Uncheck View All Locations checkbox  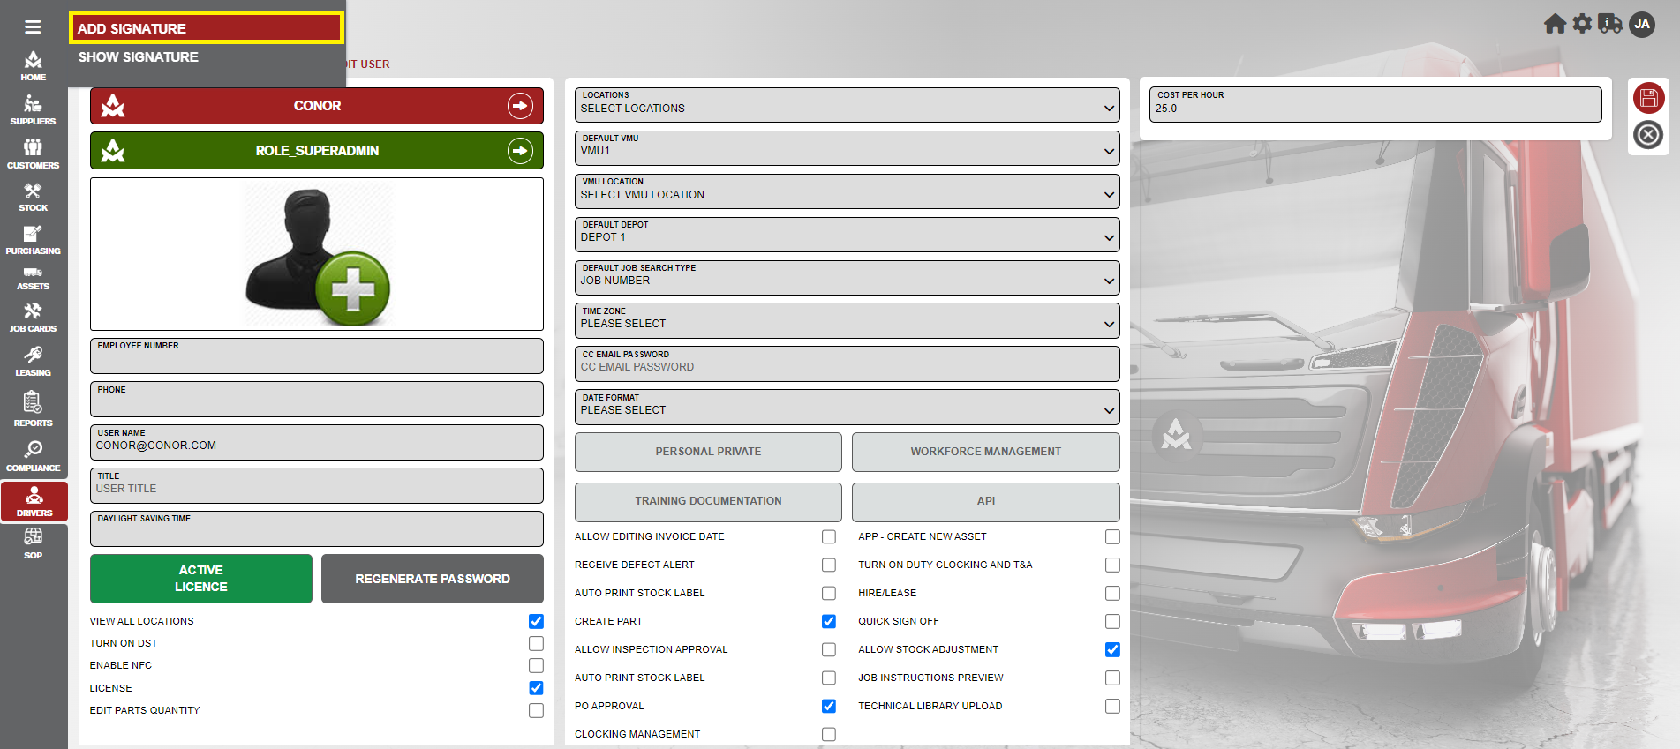point(536,621)
